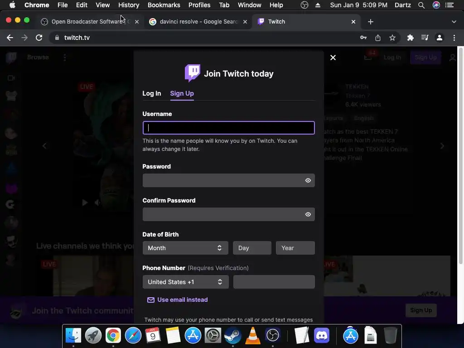The image size is (464, 348).
Task: Open Calendar in the Dock
Action: [153, 336]
